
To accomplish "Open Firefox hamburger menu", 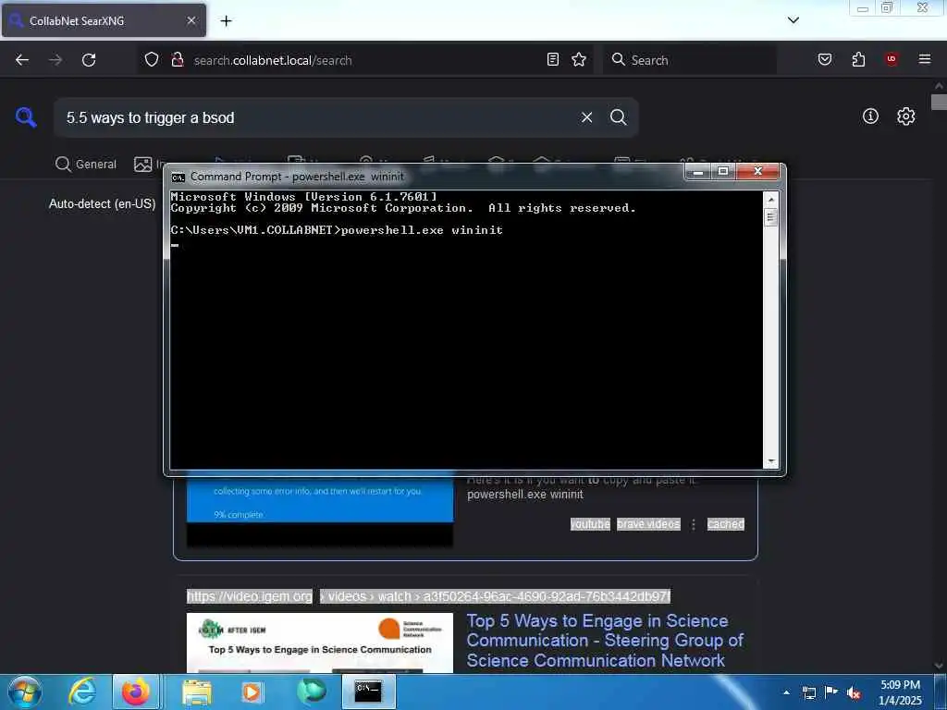I will point(925,59).
